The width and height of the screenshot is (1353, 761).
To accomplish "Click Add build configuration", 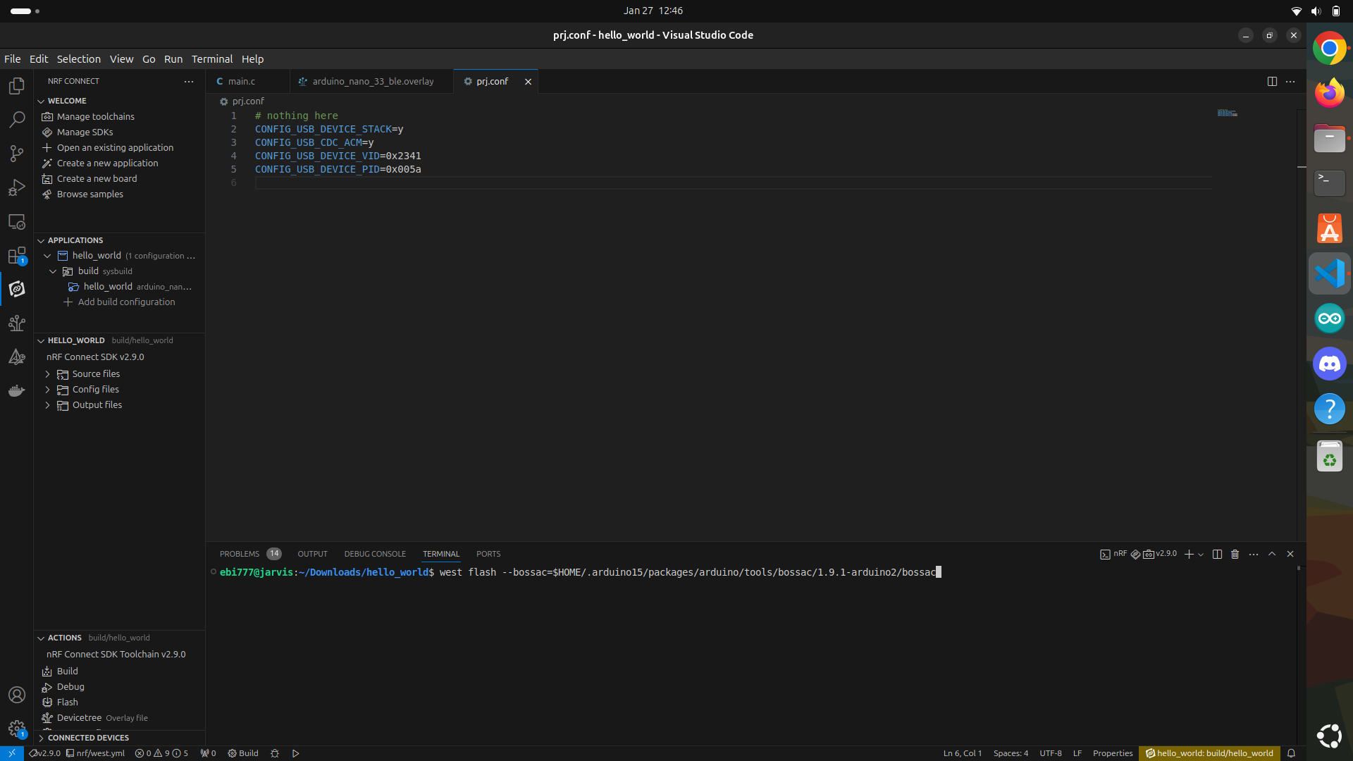I will pyautogui.click(x=126, y=302).
